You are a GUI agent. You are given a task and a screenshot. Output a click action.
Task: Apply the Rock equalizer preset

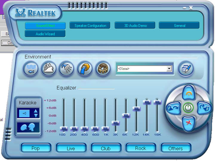[x=141, y=148]
